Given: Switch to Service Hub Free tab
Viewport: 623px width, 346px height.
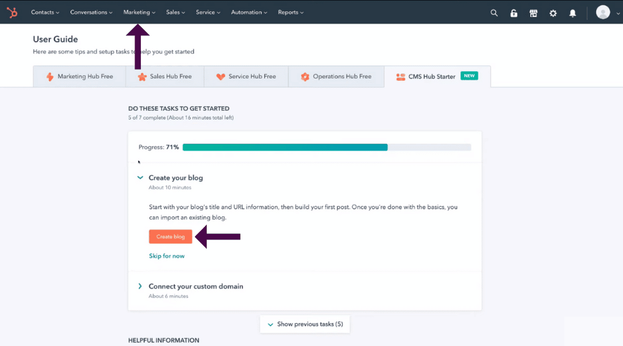Looking at the screenshot, I should 246,77.
